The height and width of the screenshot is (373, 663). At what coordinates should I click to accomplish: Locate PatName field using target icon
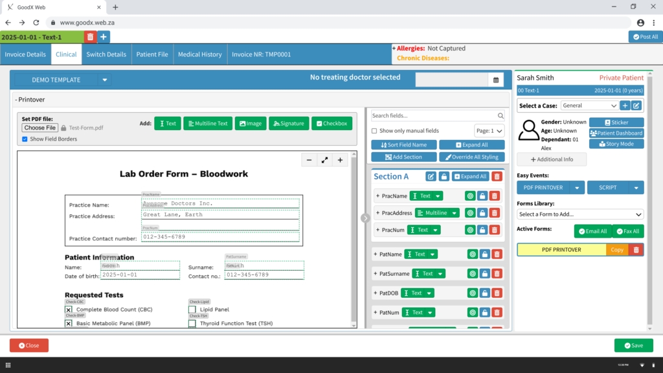(x=473, y=254)
